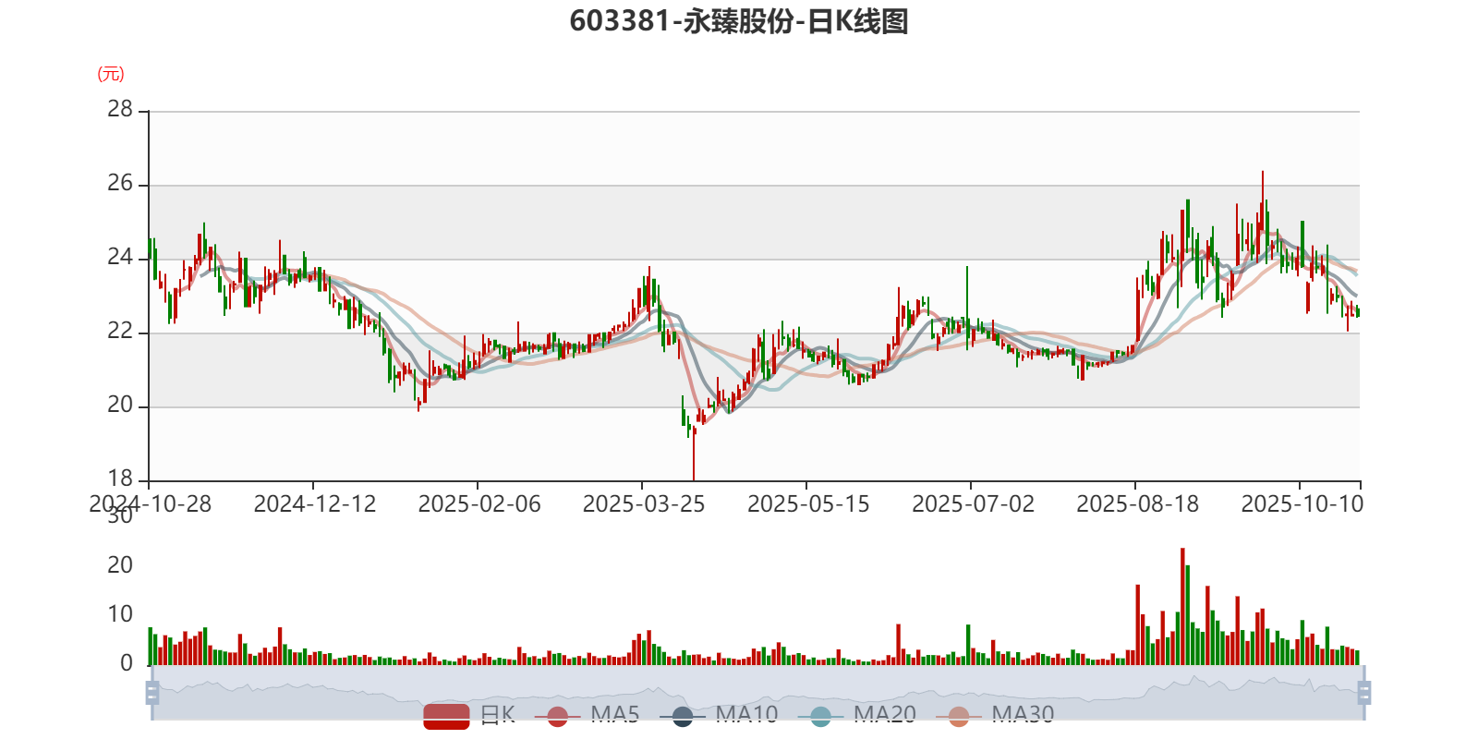The width and height of the screenshot is (1478, 739).
Task: Click the 2025-02-06 date axis label
Action: pyautogui.click(x=479, y=504)
